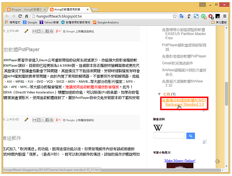Click the vertical scrollbar thumb
The height and width of the screenshot is (176, 232).
[x=226, y=94]
